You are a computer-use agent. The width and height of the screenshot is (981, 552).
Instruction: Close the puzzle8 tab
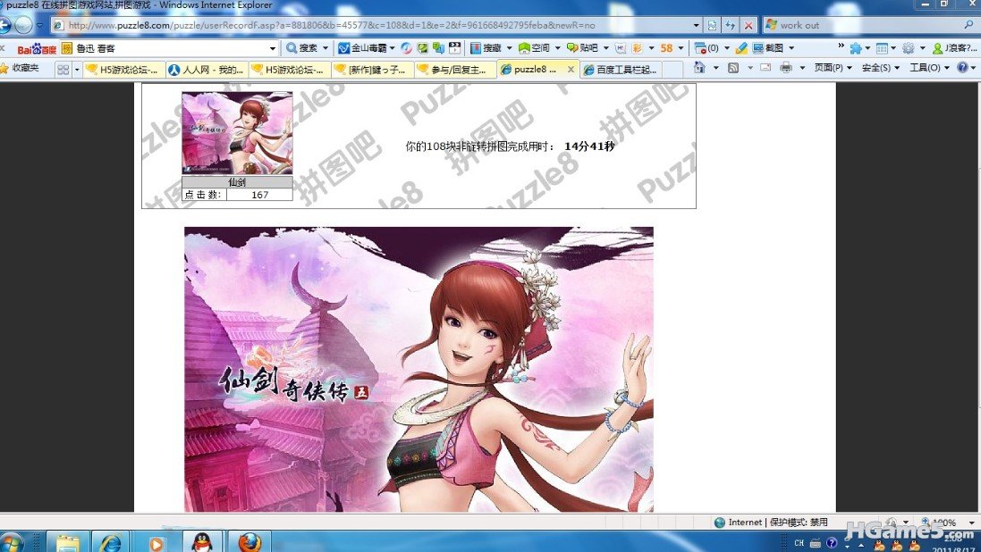click(571, 70)
